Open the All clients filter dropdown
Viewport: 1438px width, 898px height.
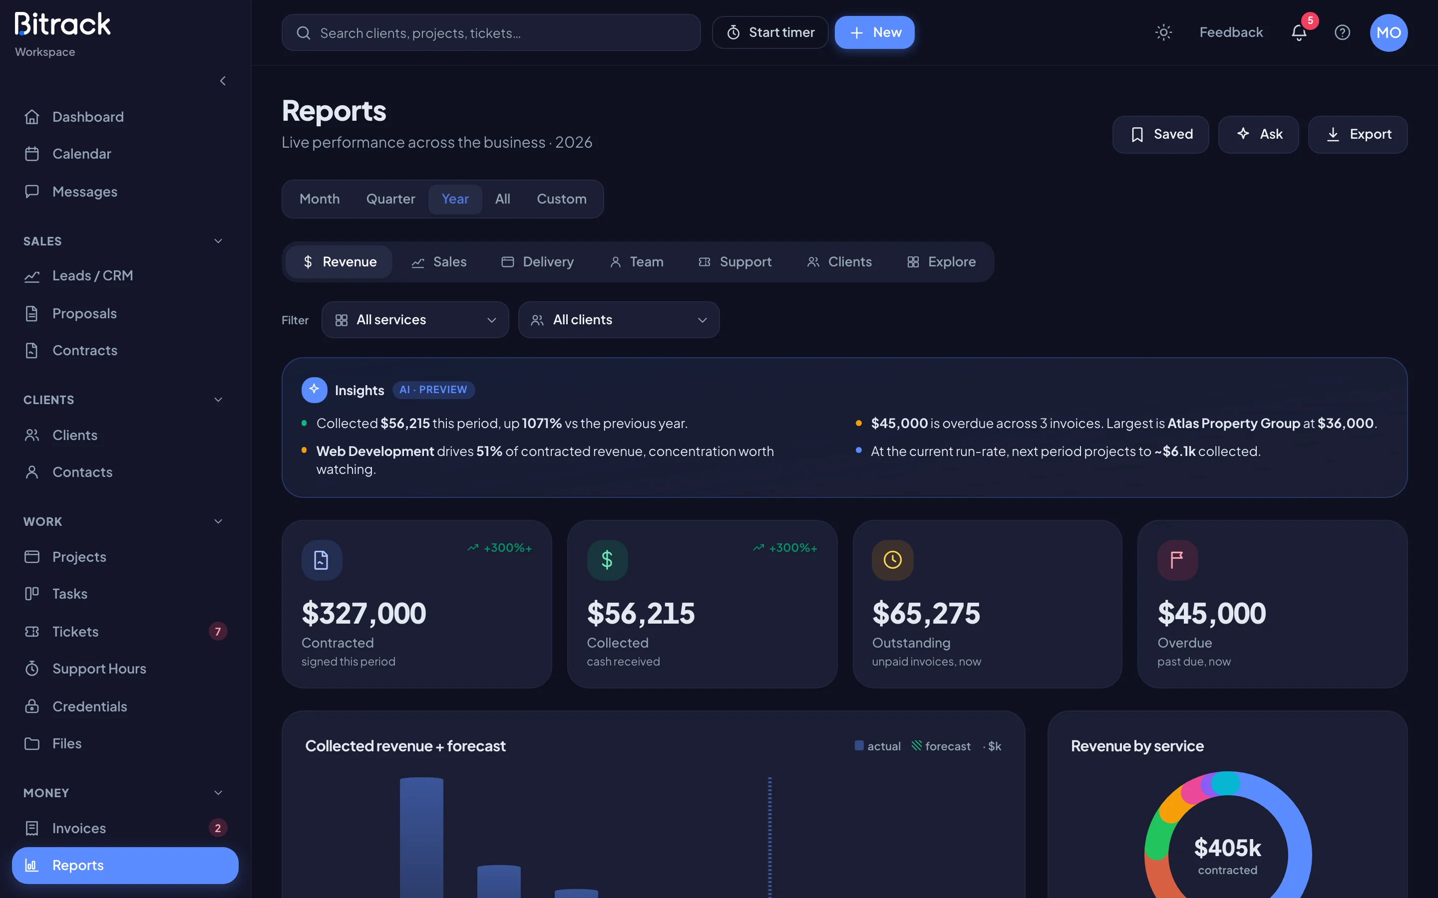tap(619, 320)
